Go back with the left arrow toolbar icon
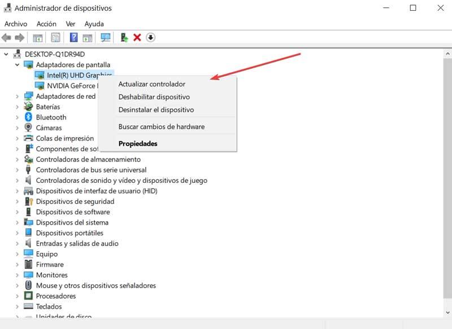 pos(6,37)
